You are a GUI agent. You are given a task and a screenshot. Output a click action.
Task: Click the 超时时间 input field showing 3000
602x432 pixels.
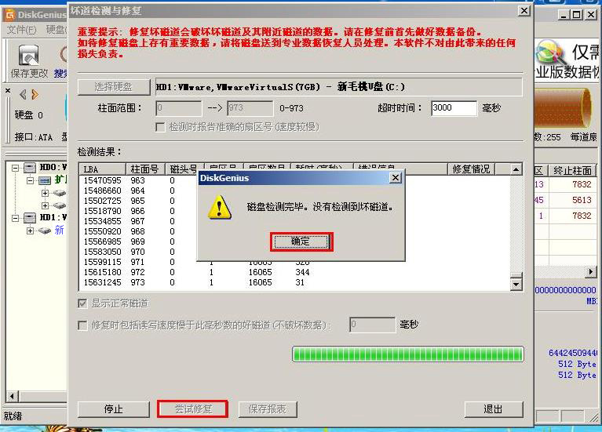(454, 108)
